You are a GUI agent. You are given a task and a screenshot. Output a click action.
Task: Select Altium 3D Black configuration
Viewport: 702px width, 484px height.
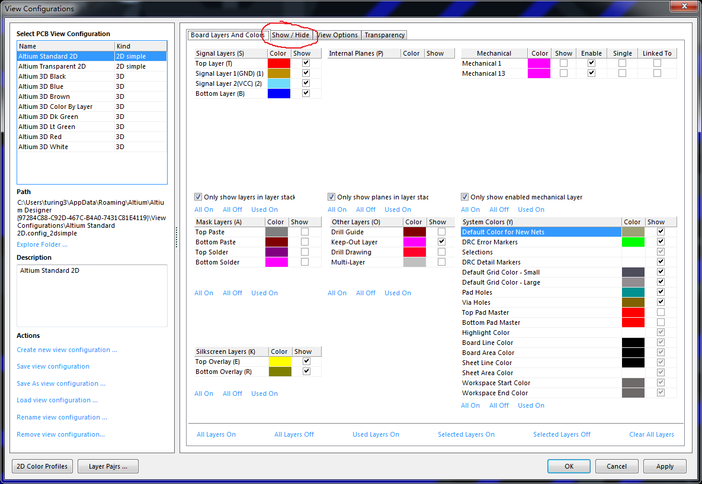coord(92,76)
